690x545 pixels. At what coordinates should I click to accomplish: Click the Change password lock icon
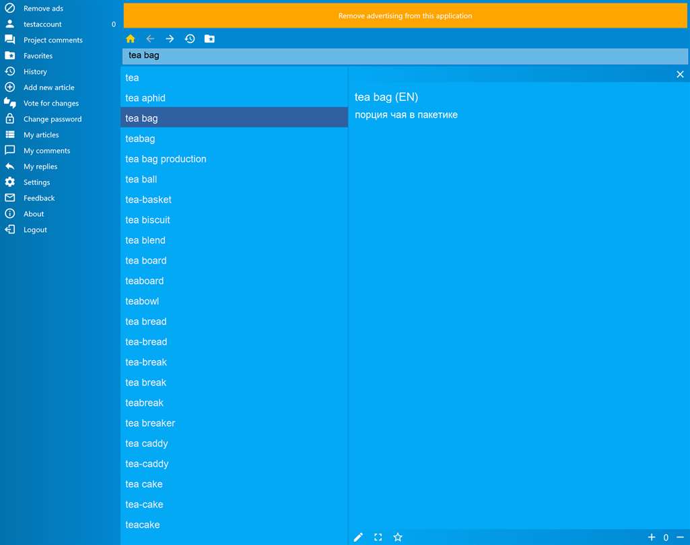[x=9, y=119]
